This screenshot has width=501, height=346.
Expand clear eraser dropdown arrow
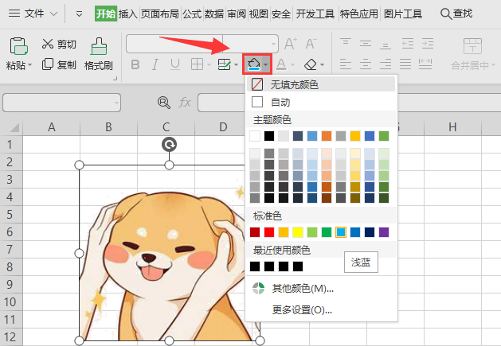point(322,64)
